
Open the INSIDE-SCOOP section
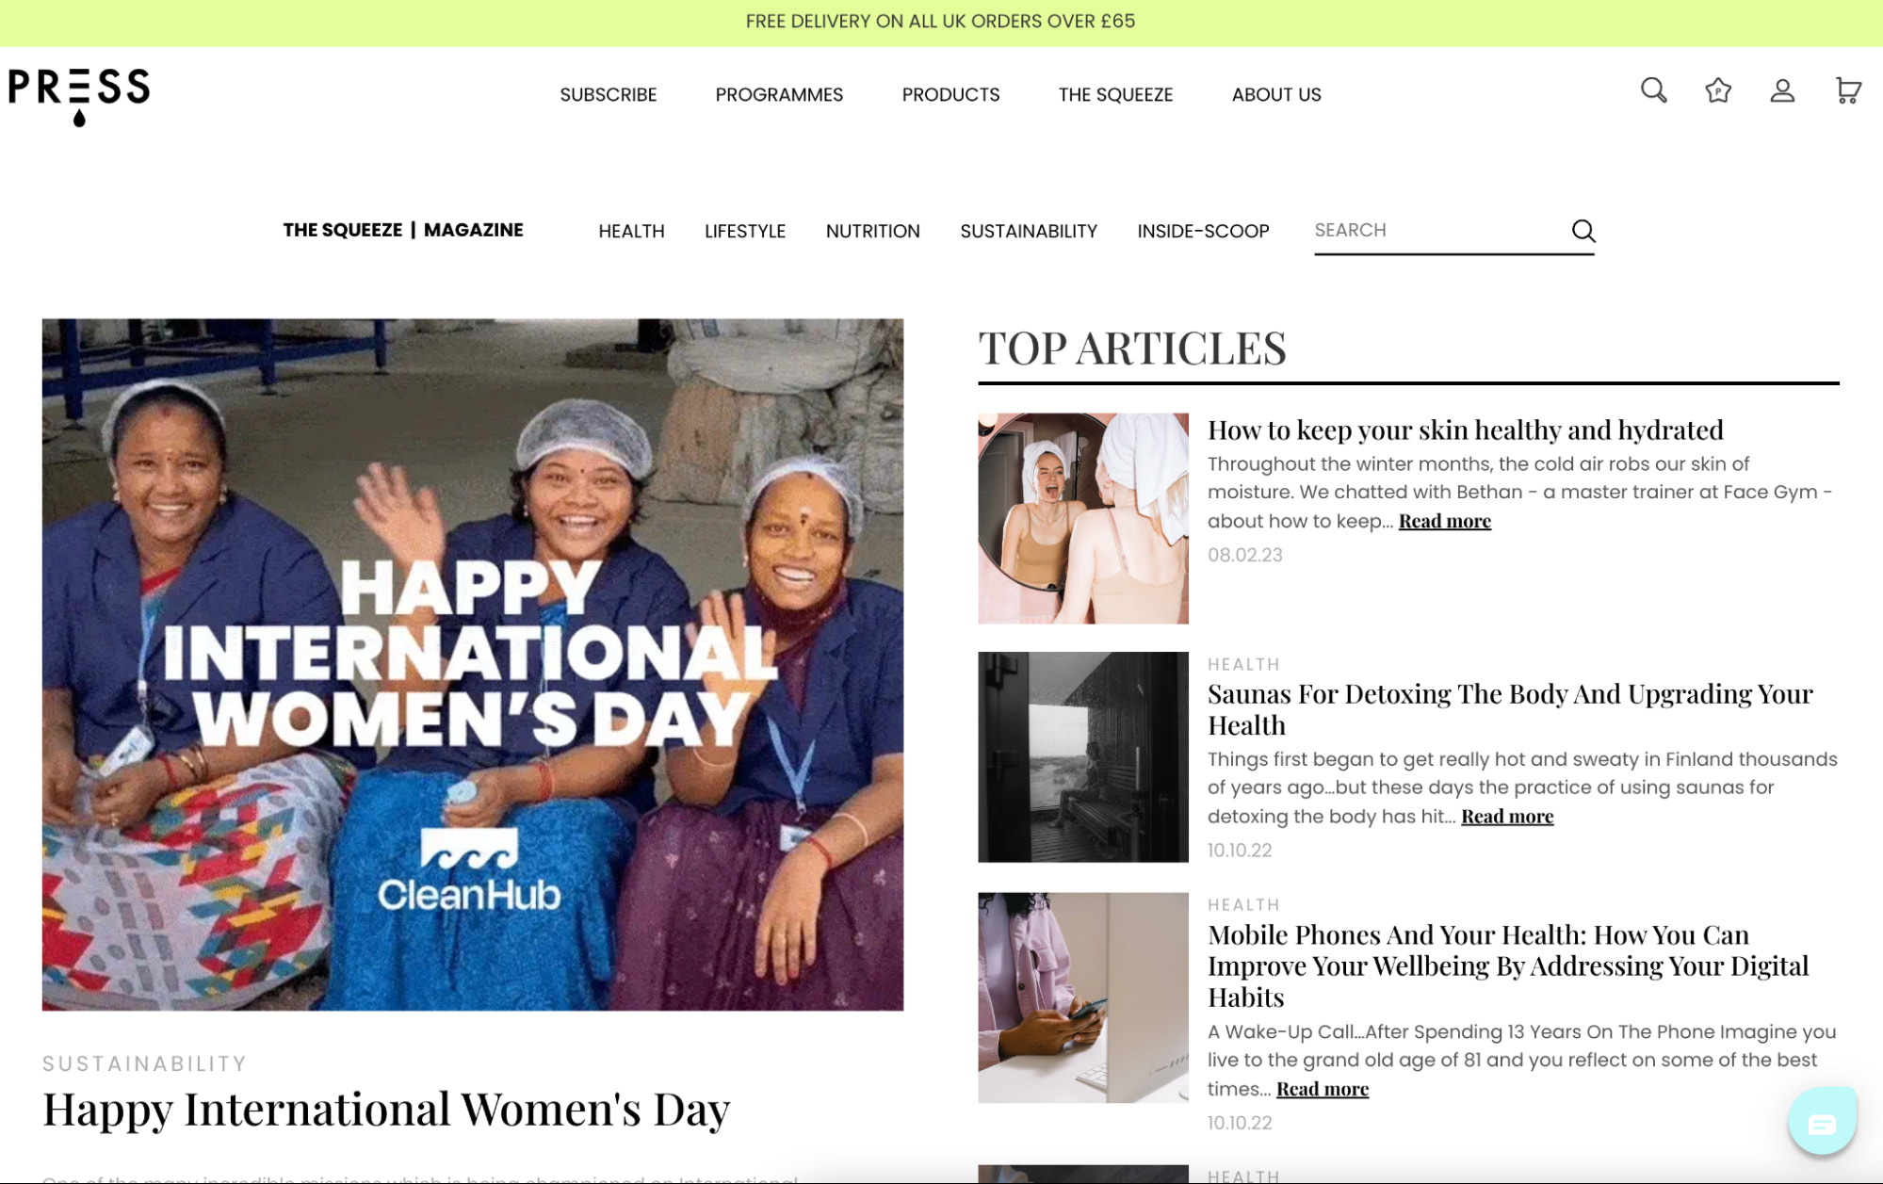coord(1202,231)
